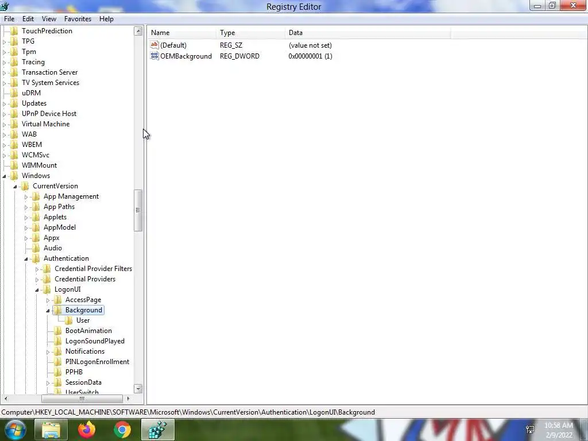The image size is (588, 441).
Task: Select the TV System Services key
Action: point(51,83)
